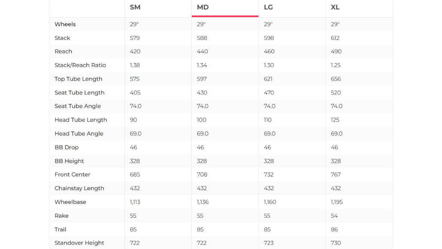Click the Chainstay Length row label
Screen dimensions: 442x249
[79, 188]
